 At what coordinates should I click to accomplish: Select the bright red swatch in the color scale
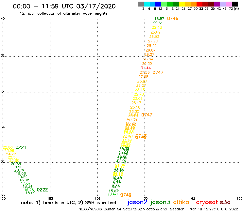pyautogui.click(x=199, y=4)
